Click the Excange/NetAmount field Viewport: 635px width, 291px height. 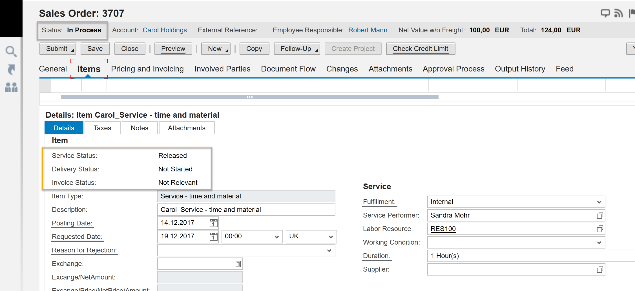(x=200, y=277)
